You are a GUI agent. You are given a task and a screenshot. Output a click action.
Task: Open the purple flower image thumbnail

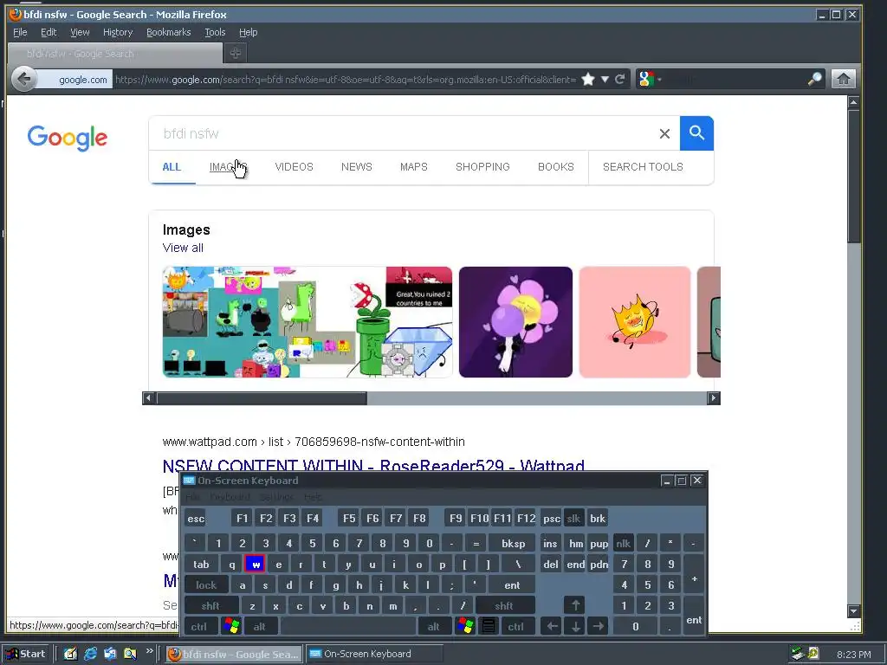[x=515, y=322]
